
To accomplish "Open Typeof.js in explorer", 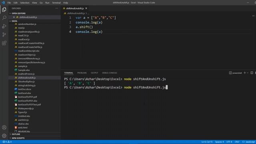I will point(22,112).
